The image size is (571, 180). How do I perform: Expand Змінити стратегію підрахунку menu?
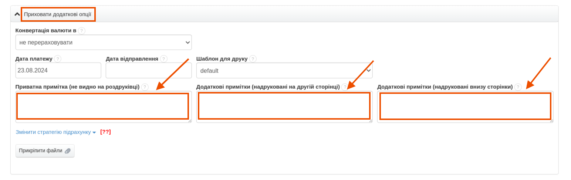tap(56, 132)
